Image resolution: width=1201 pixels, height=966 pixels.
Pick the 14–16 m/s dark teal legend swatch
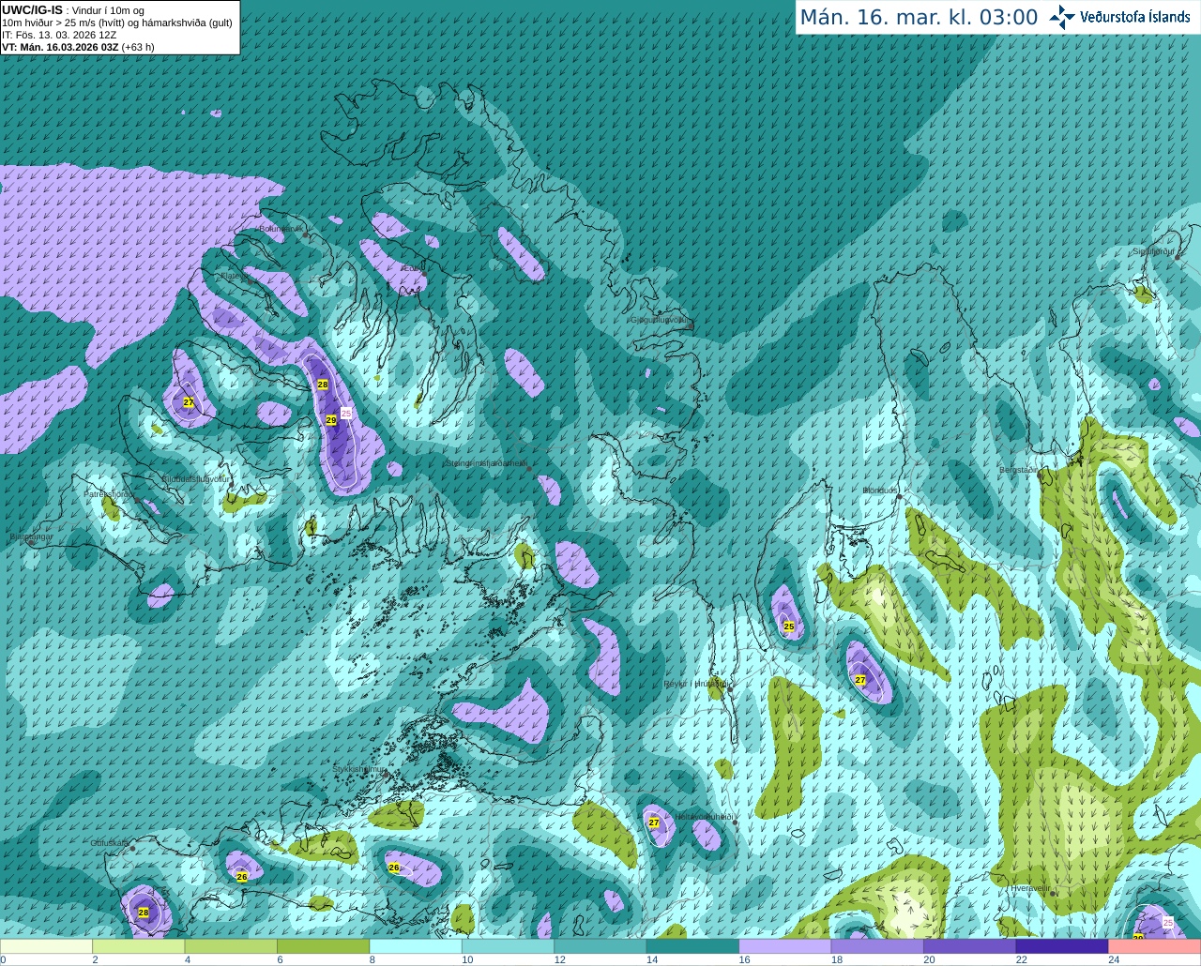(x=693, y=946)
